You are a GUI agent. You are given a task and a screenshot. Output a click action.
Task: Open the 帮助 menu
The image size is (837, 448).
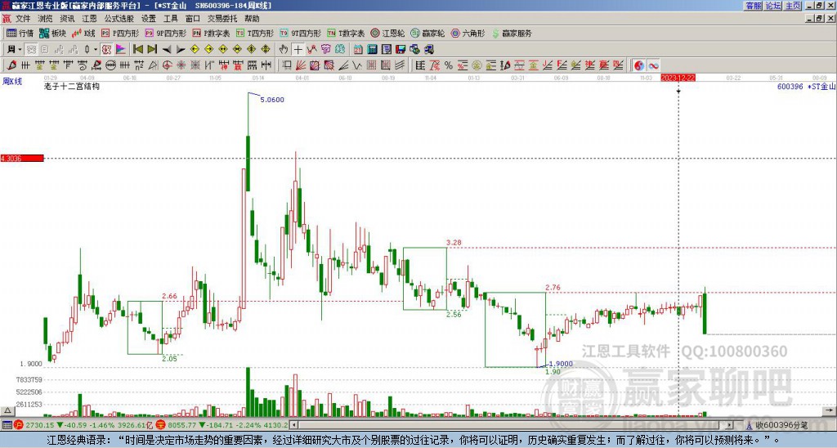pos(252,19)
